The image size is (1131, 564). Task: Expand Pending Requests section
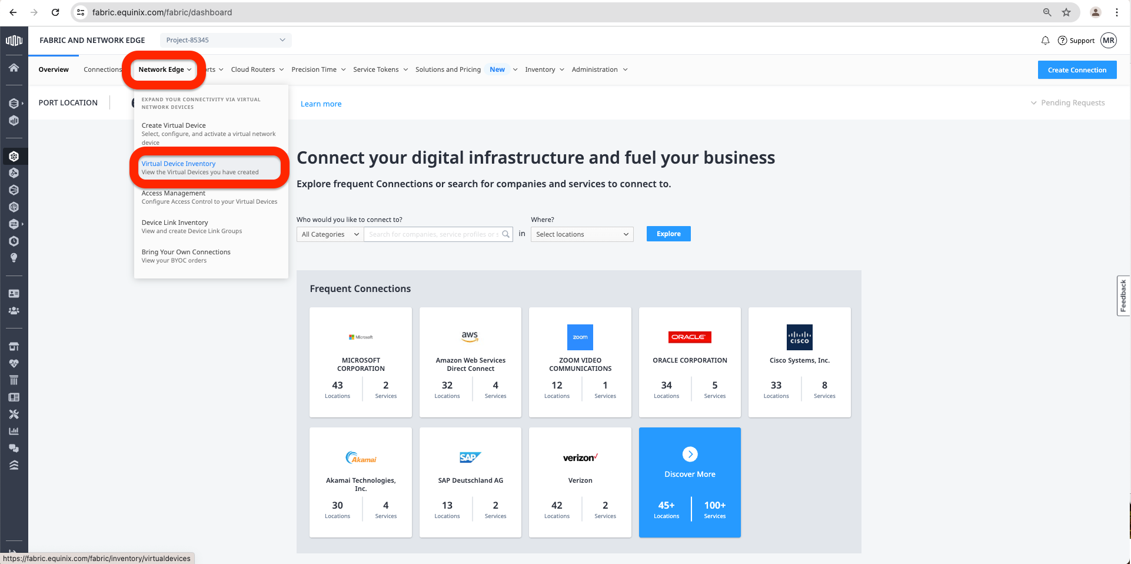pyautogui.click(x=1067, y=103)
